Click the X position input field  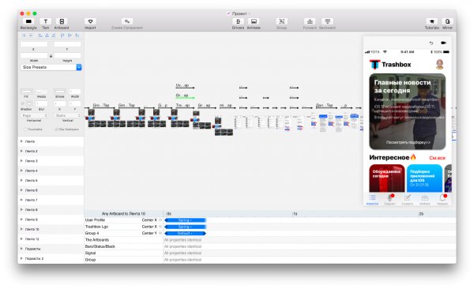[x=34, y=44]
